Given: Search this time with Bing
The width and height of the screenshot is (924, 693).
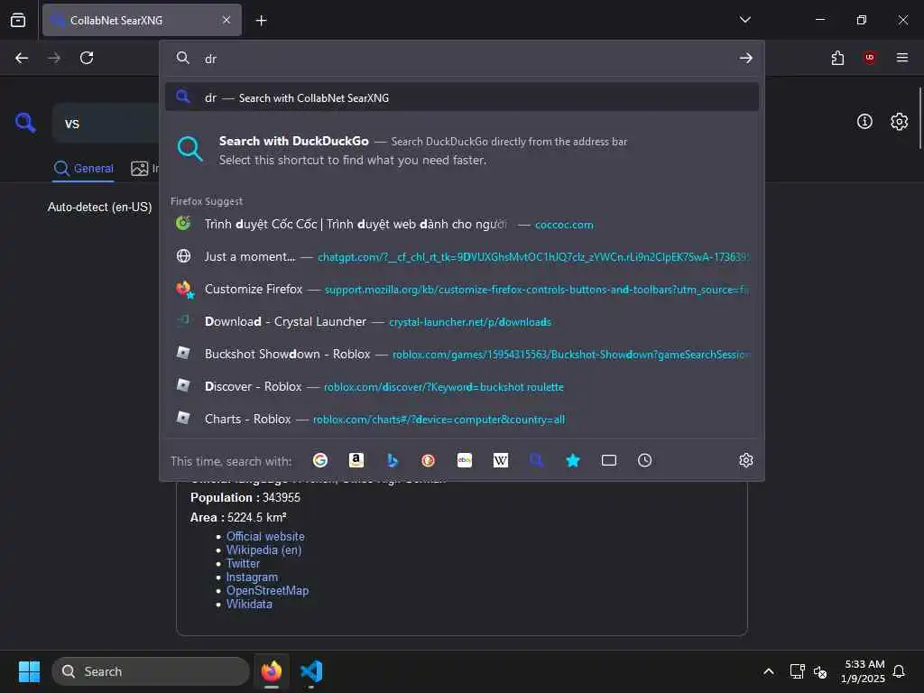Looking at the screenshot, I should 393,460.
